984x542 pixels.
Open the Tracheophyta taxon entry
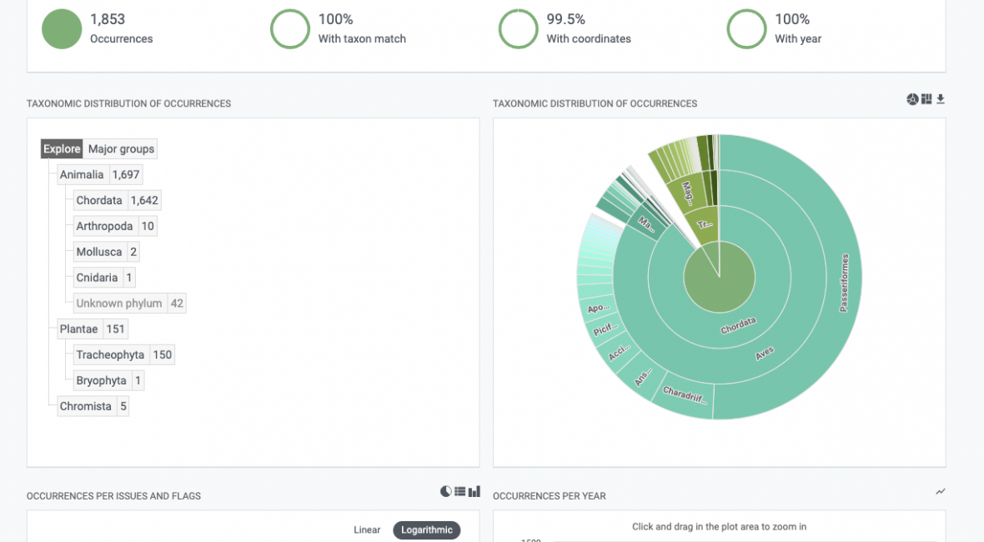110,355
